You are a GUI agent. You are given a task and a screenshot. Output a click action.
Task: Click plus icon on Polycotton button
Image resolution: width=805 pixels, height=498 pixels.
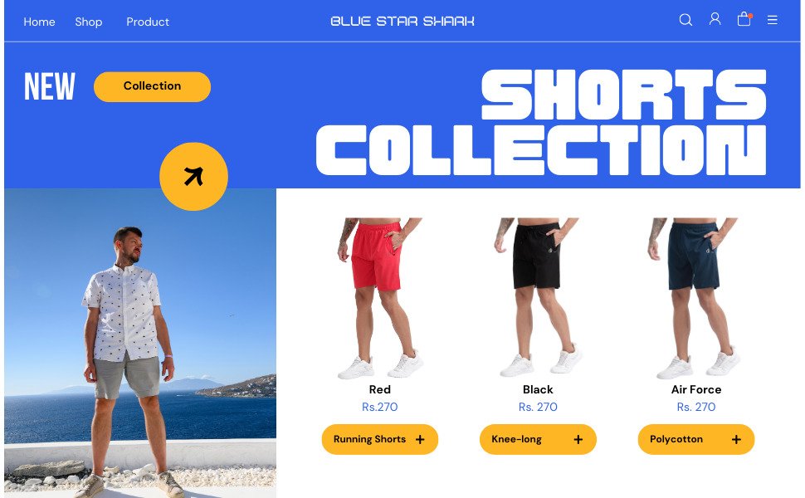(736, 439)
